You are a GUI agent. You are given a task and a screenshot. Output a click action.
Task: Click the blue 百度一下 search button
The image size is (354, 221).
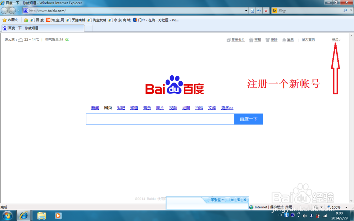(x=249, y=119)
